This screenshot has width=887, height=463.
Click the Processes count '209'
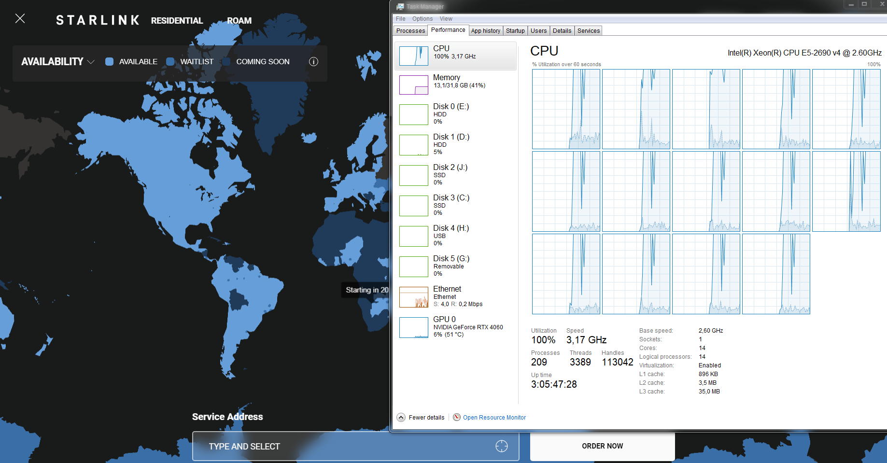coord(539,362)
